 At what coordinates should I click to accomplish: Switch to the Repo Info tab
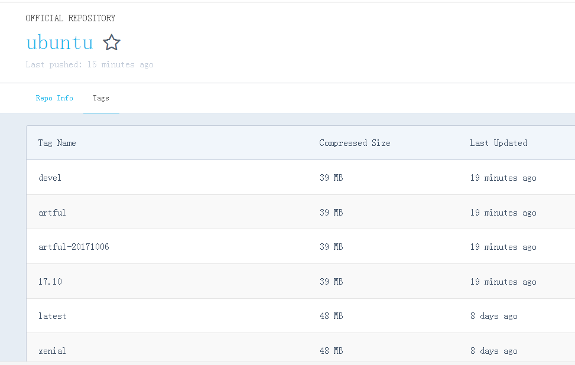(54, 98)
